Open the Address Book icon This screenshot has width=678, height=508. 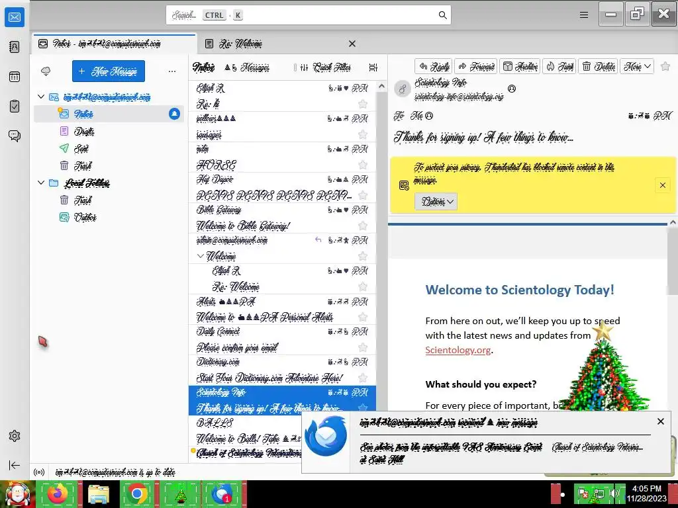click(15, 47)
